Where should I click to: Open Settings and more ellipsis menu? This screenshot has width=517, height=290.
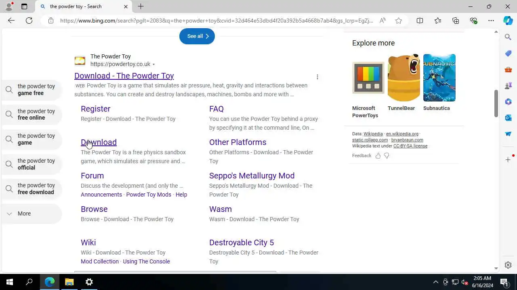click(491, 21)
